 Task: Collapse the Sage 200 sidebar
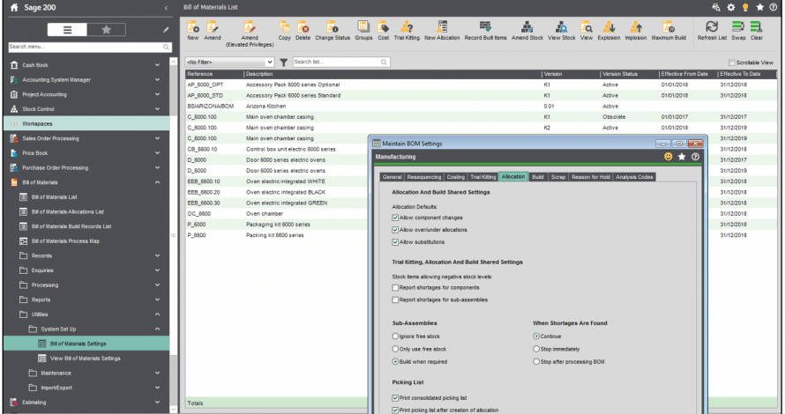166,8
